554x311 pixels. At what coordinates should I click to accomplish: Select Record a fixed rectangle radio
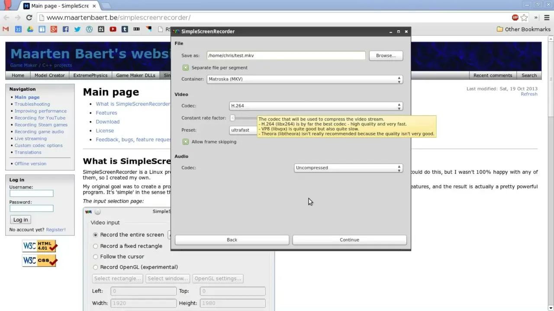point(96,246)
